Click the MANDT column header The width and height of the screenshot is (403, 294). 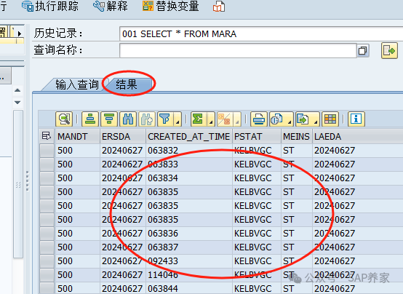tap(78, 136)
